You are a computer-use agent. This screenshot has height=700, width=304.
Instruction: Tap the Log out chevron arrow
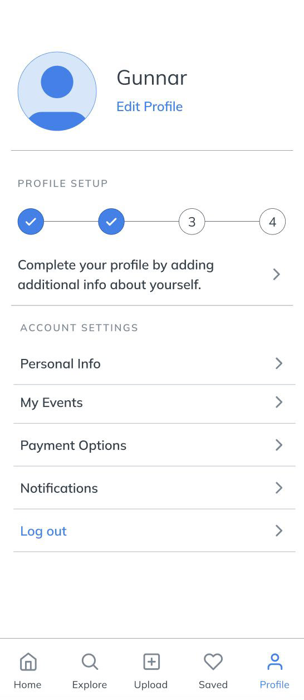[x=279, y=530]
